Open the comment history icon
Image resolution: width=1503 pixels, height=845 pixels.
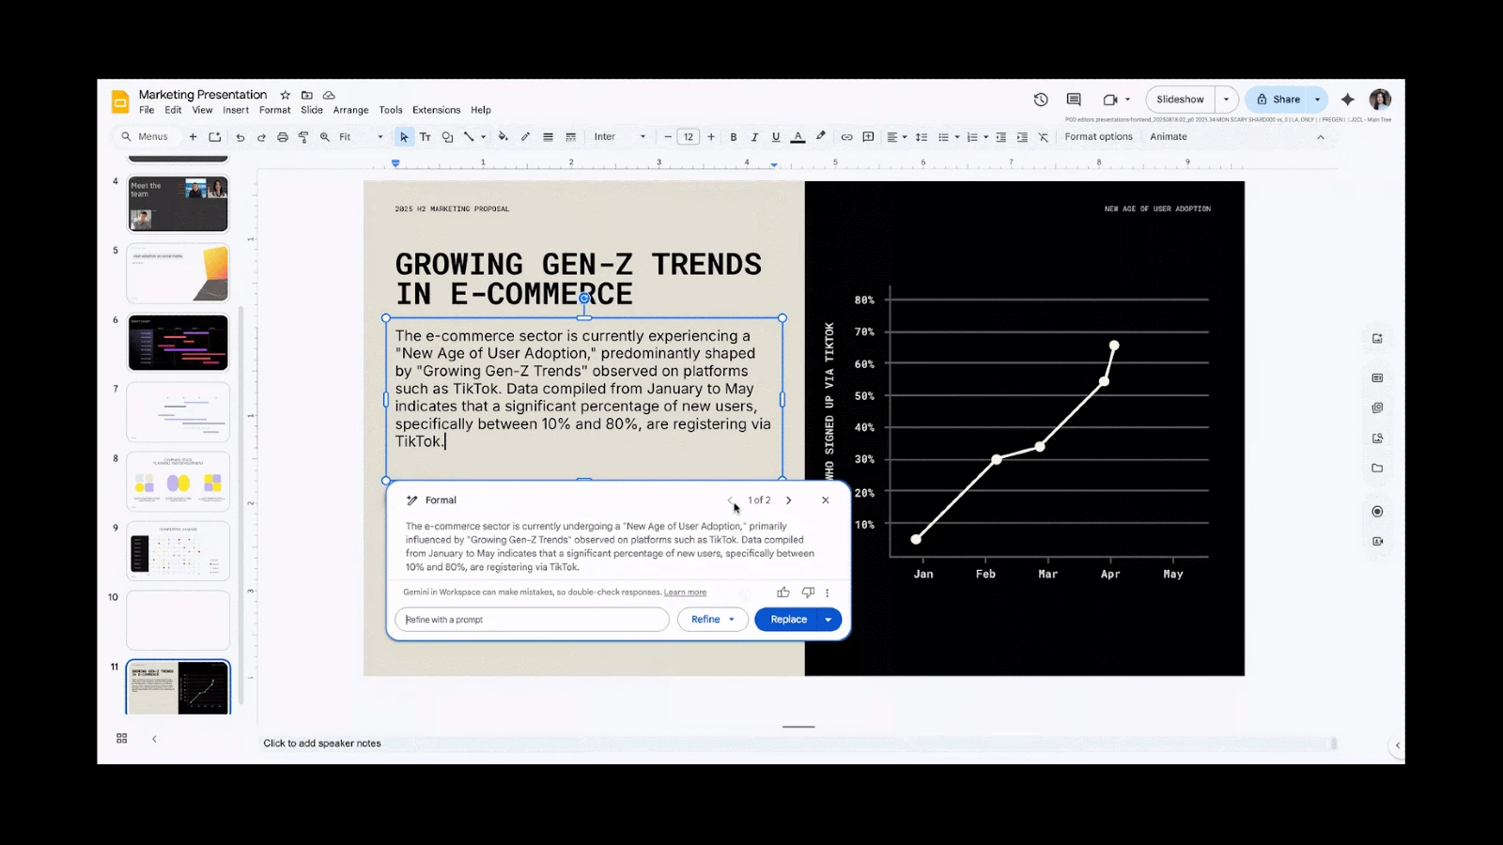click(x=1074, y=100)
